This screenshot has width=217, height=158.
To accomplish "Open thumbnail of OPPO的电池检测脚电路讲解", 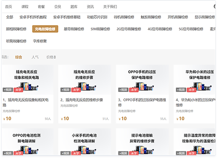I will click(x=28, y=141).
